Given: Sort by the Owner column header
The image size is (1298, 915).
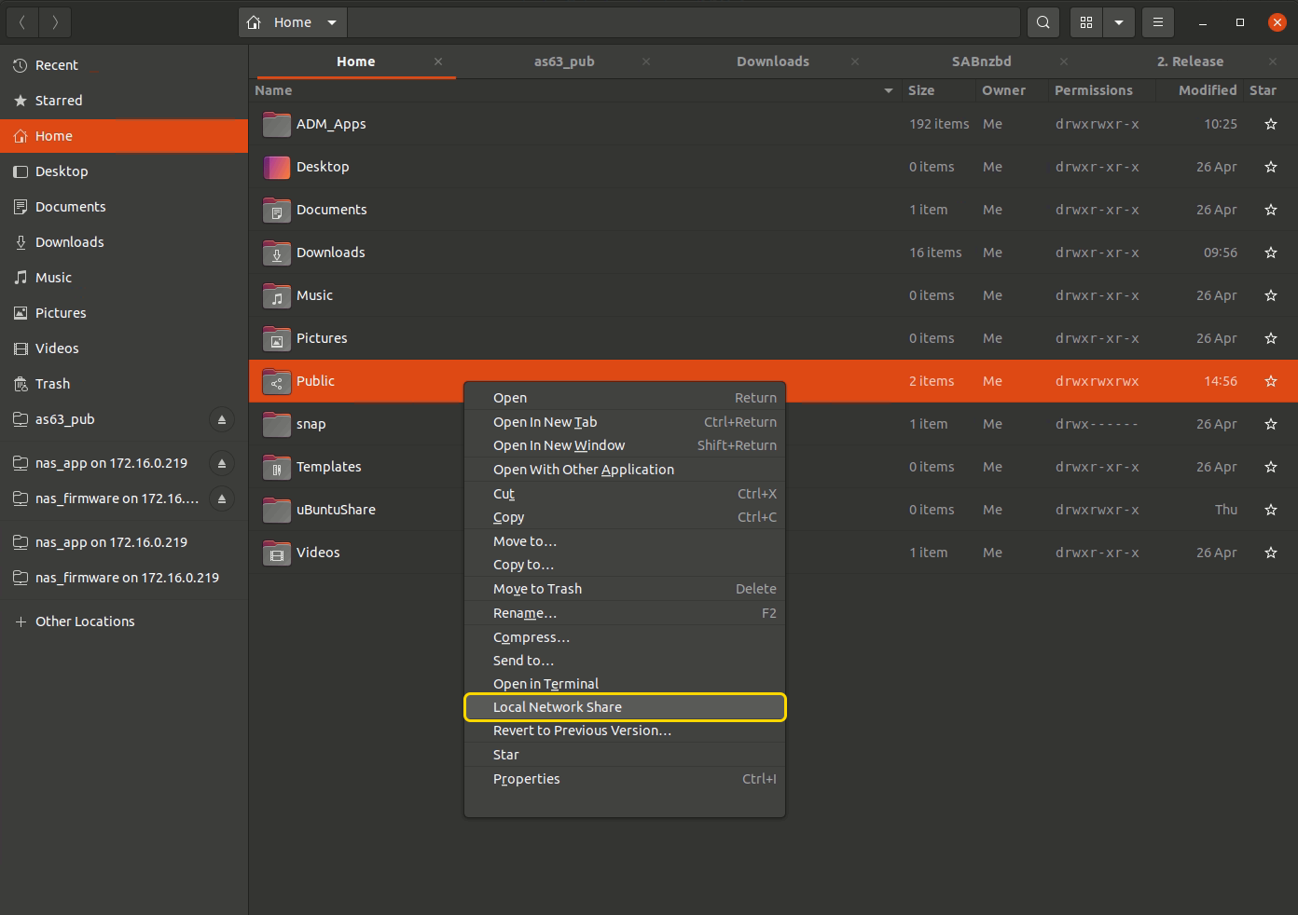Looking at the screenshot, I should 1011,90.
